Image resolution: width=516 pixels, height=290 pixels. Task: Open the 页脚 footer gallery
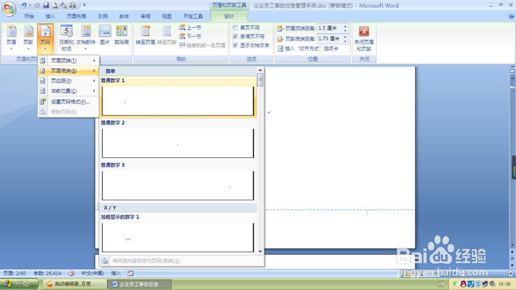click(28, 38)
